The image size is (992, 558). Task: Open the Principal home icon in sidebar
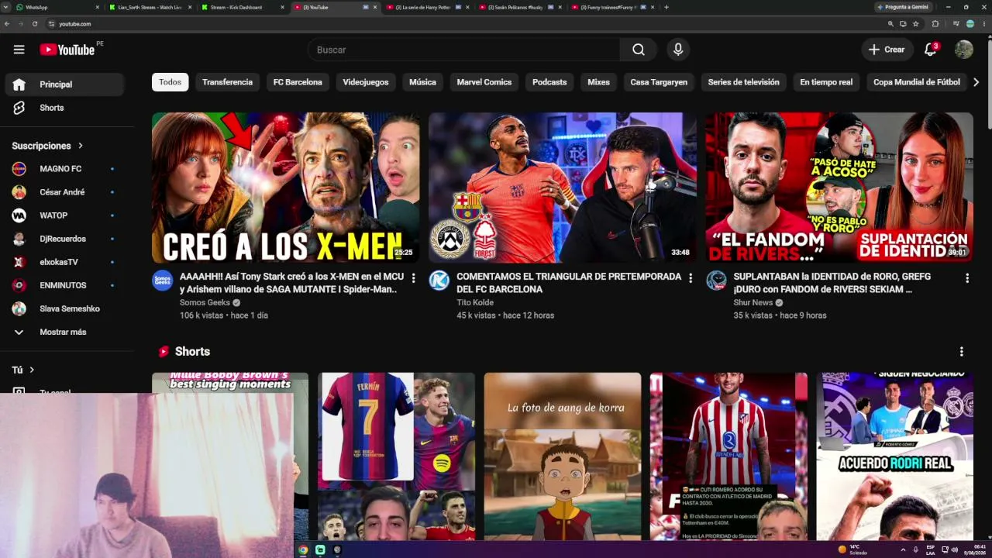(x=19, y=84)
